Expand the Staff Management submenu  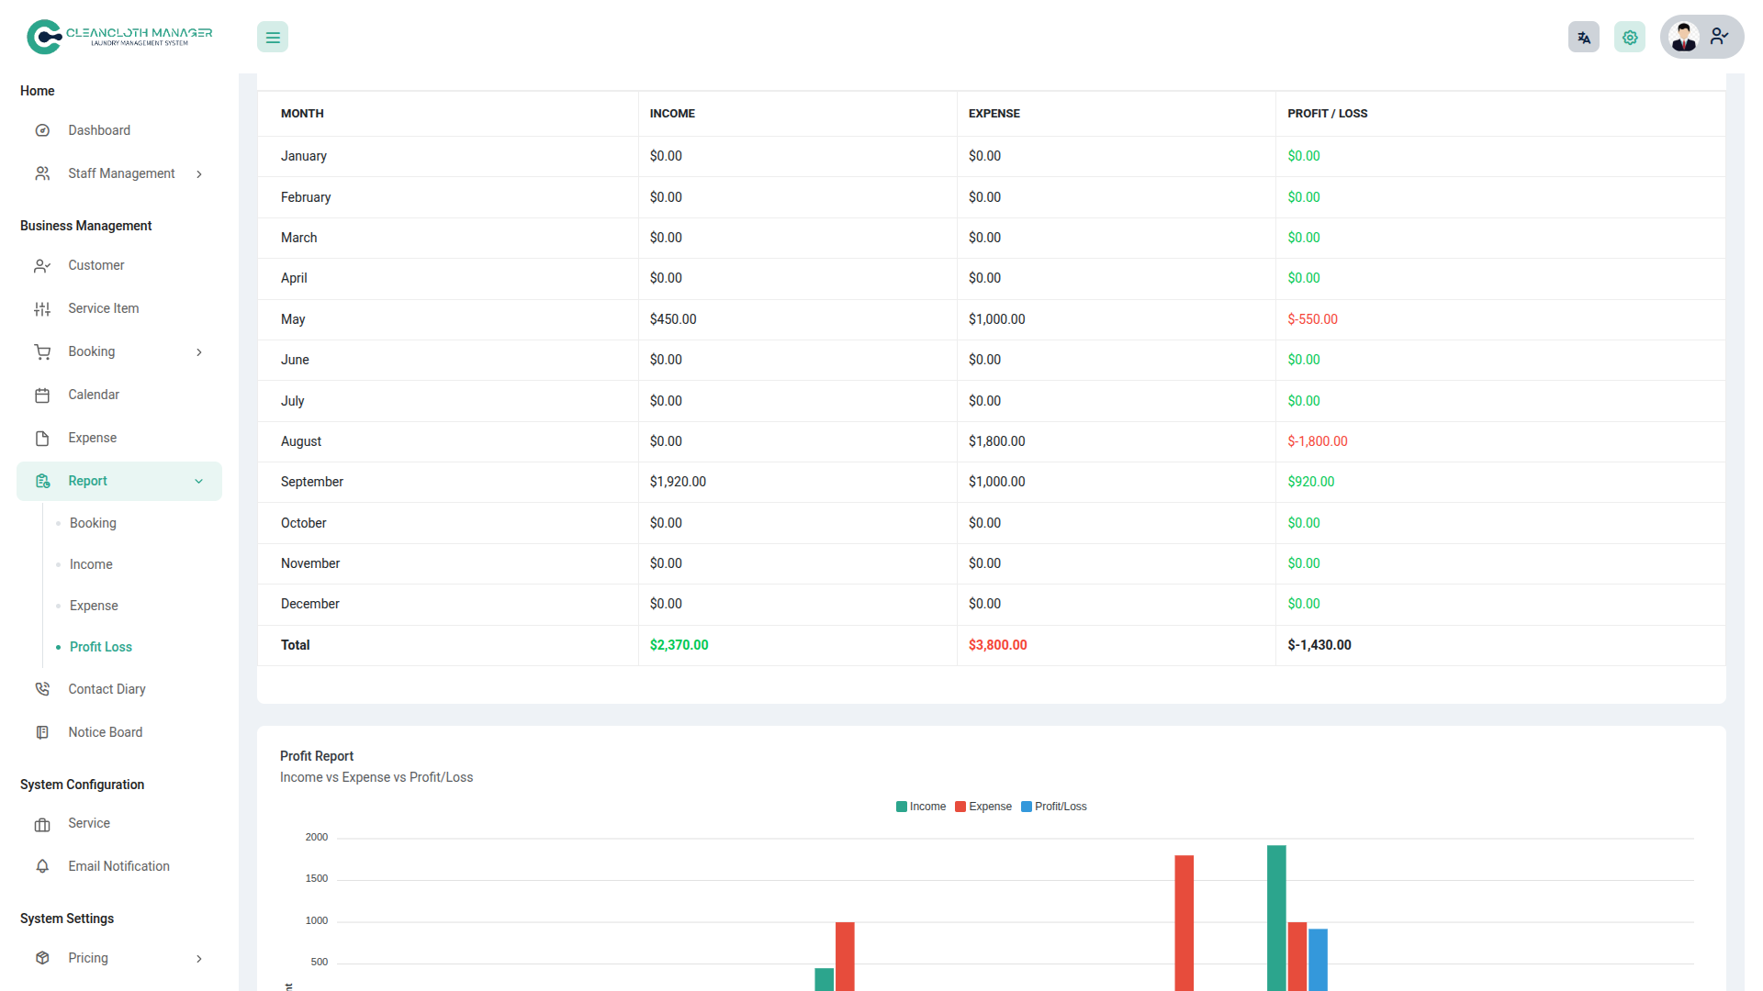198,174
